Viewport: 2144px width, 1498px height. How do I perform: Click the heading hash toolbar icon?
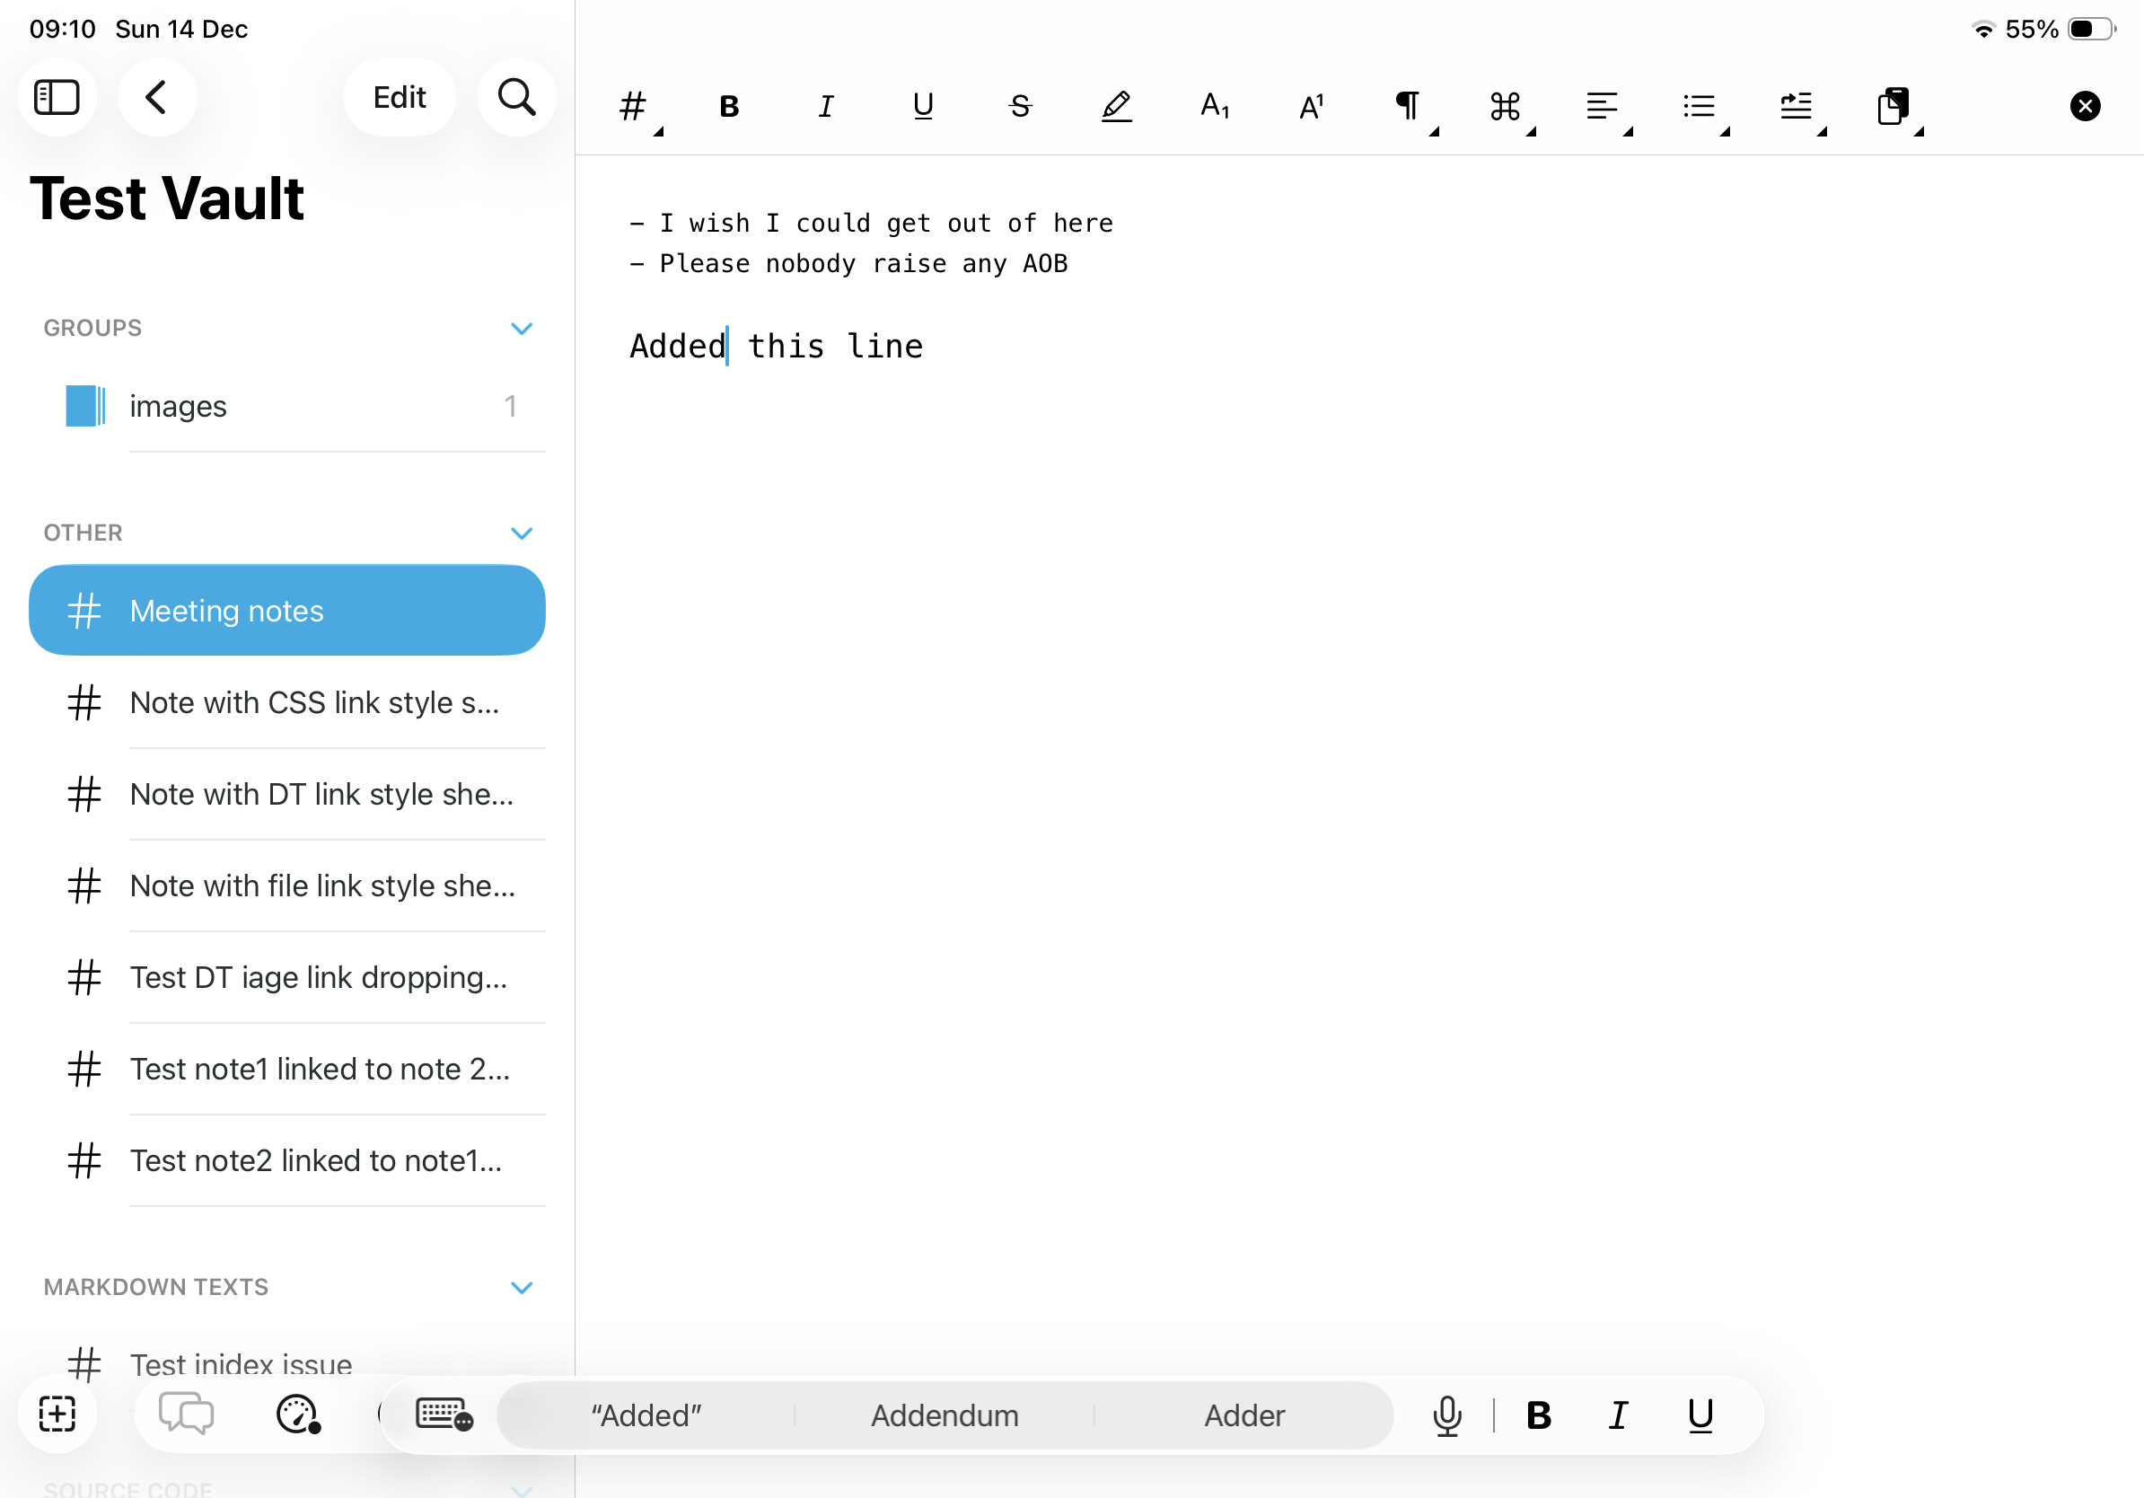[x=633, y=106]
